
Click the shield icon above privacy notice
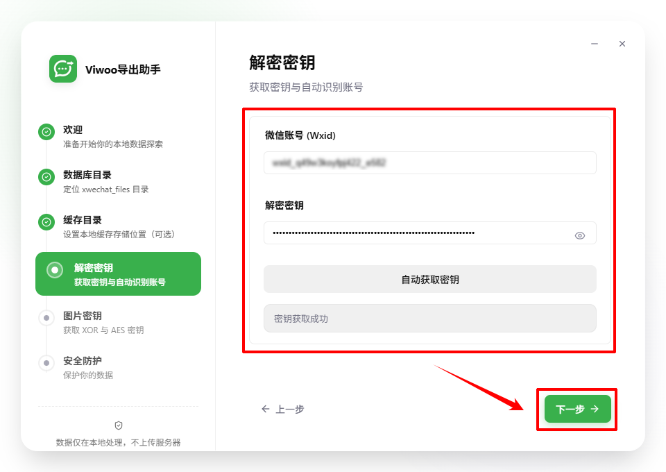(119, 425)
